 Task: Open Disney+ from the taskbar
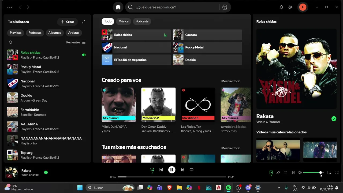tap(209, 188)
